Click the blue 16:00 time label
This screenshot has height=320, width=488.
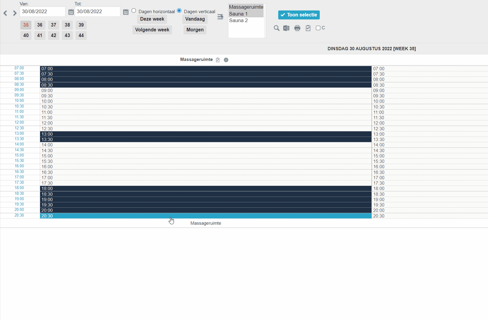[x=19, y=166]
